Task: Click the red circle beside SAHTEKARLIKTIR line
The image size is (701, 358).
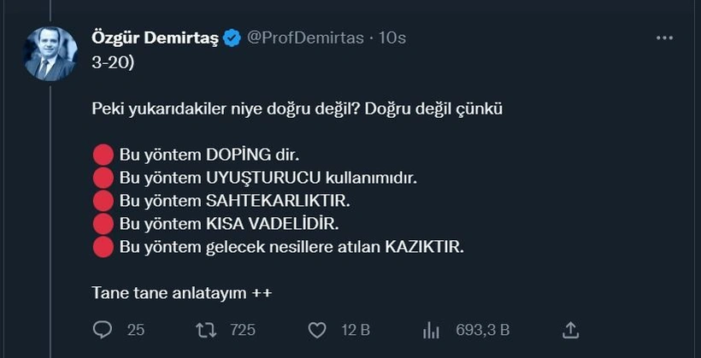Action: tap(103, 202)
